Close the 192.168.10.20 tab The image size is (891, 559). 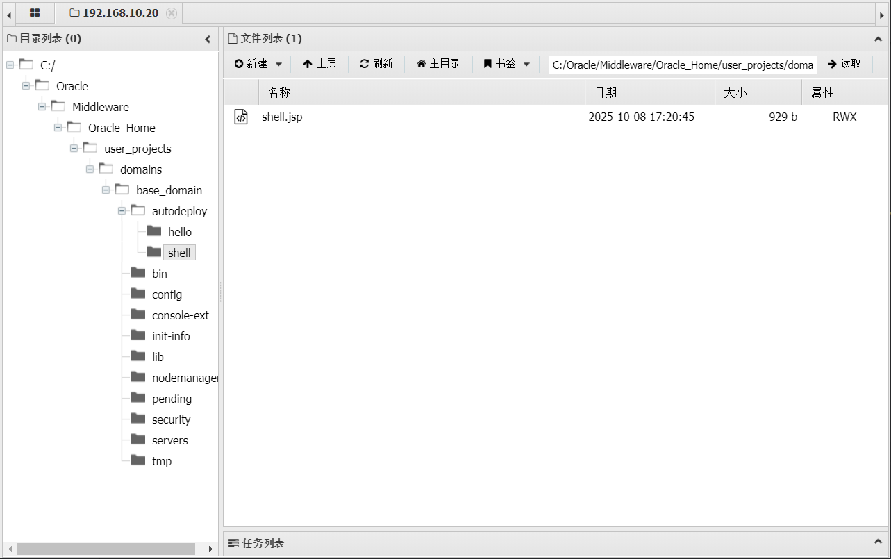click(x=172, y=13)
